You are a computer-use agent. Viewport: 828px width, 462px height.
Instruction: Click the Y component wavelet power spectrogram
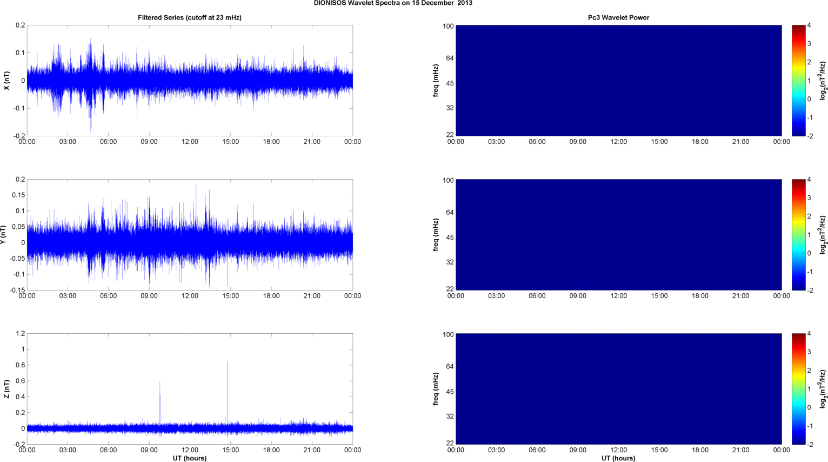point(618,235)
